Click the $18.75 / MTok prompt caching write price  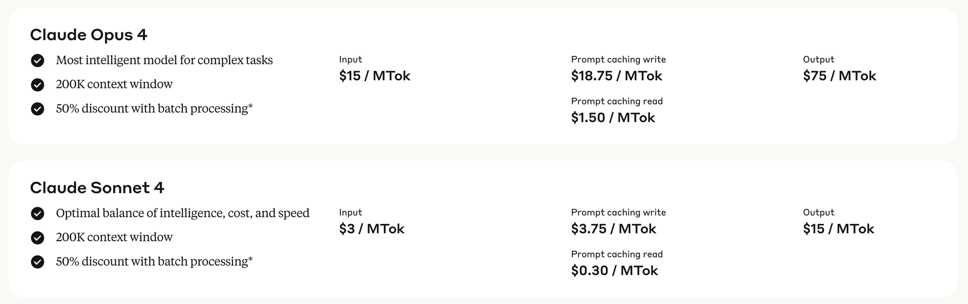tap(617, 76)
